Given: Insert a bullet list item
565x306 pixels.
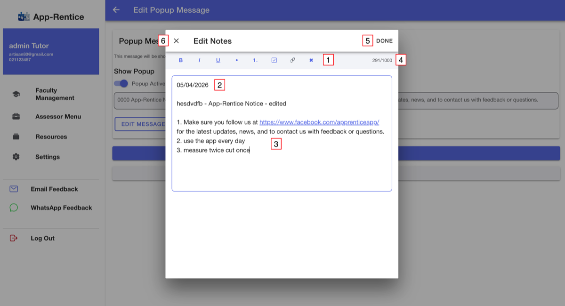Looking at the screenshot, I should (x=236, y=60).
